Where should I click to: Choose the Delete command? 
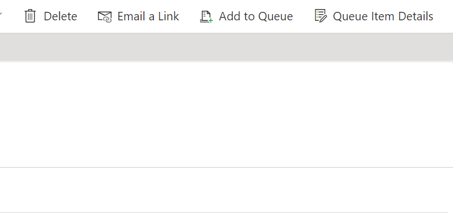(50, 16)
